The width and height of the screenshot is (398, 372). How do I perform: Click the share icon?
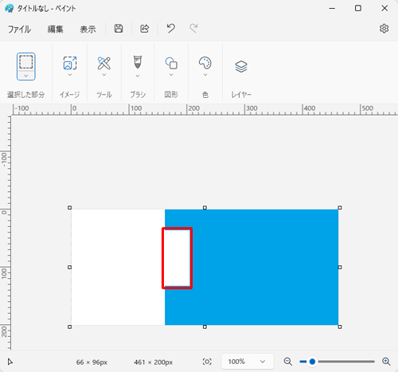(x=144, y=29)
